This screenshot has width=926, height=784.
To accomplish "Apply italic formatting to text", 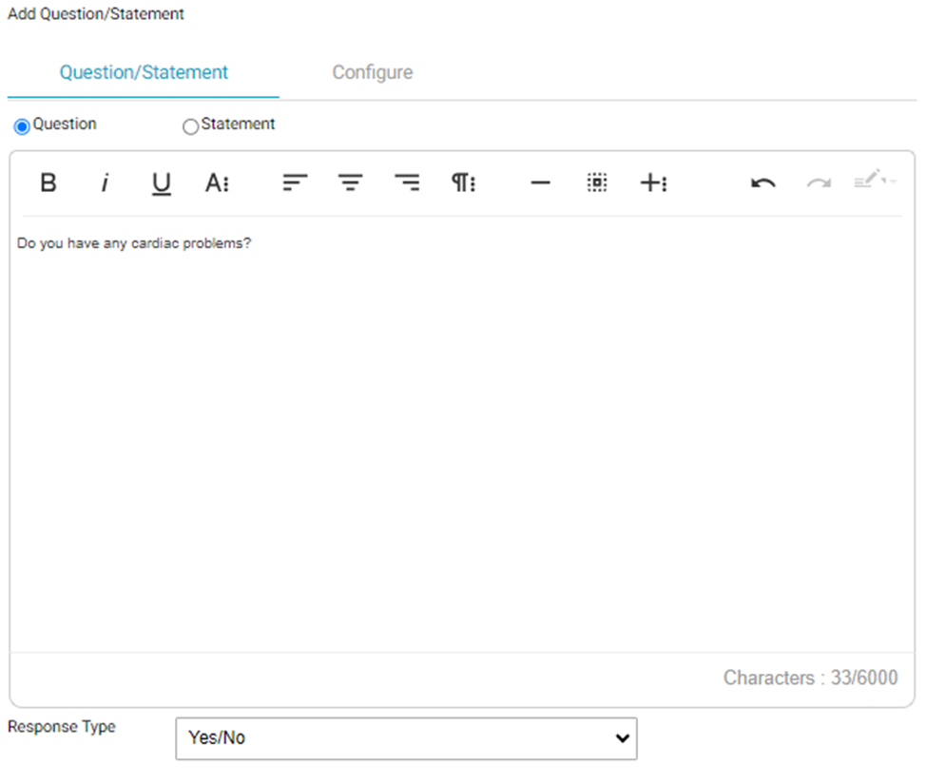I will (105, 183).
